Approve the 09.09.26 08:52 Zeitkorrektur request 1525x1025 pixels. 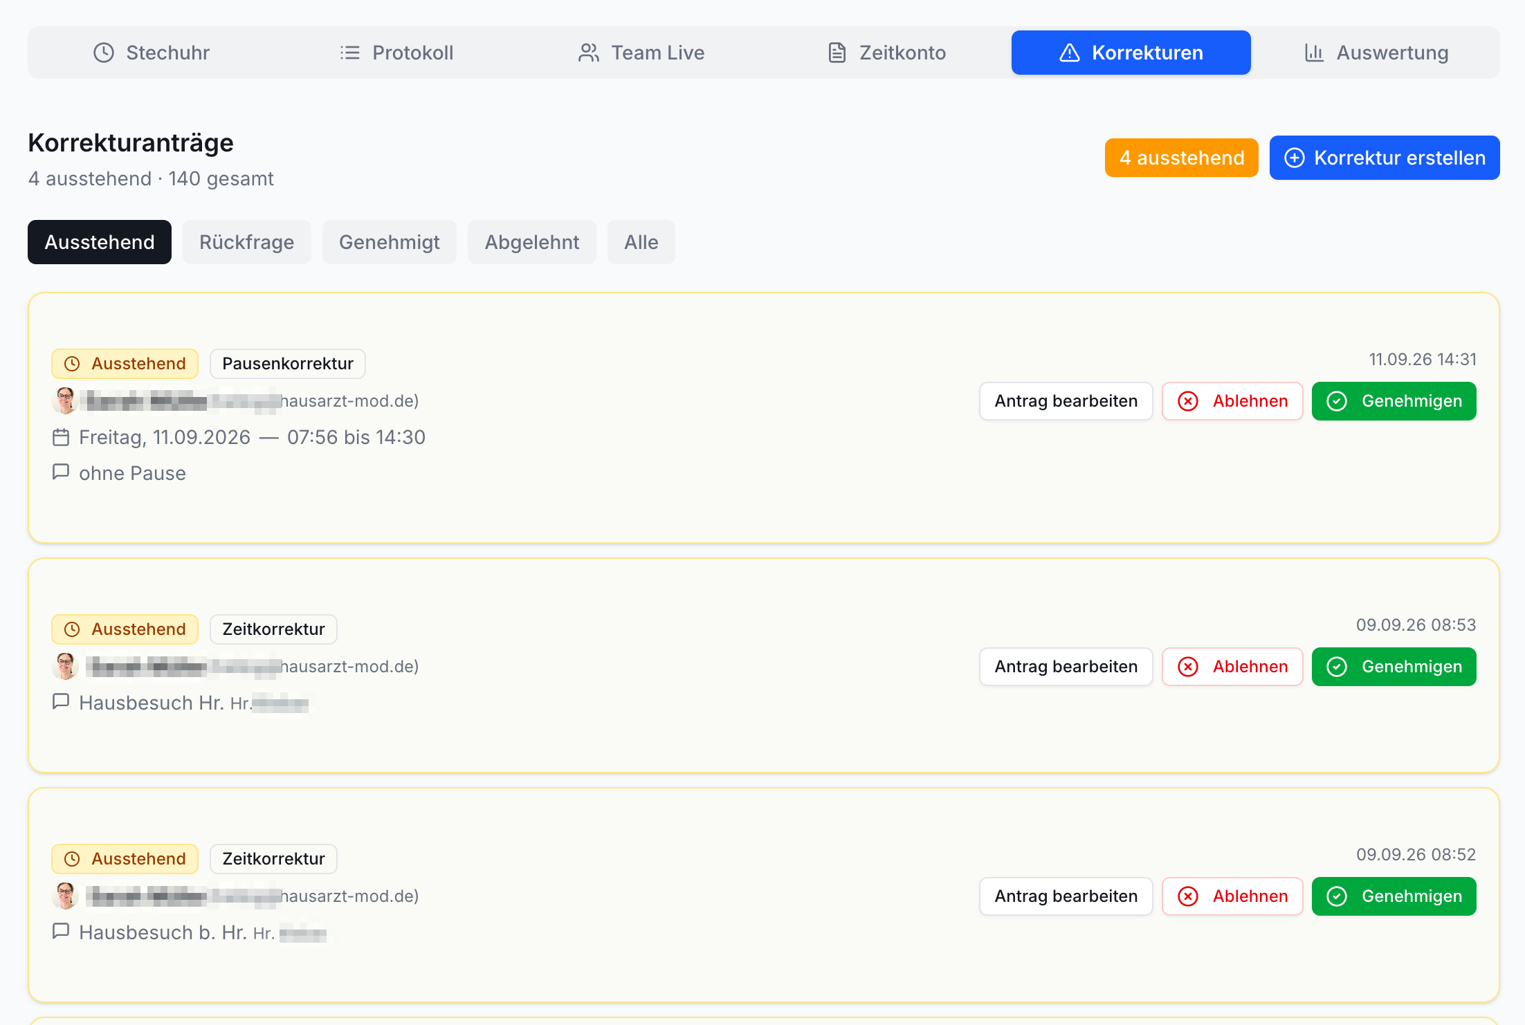pyautogui.click(x=1394, y=896)
